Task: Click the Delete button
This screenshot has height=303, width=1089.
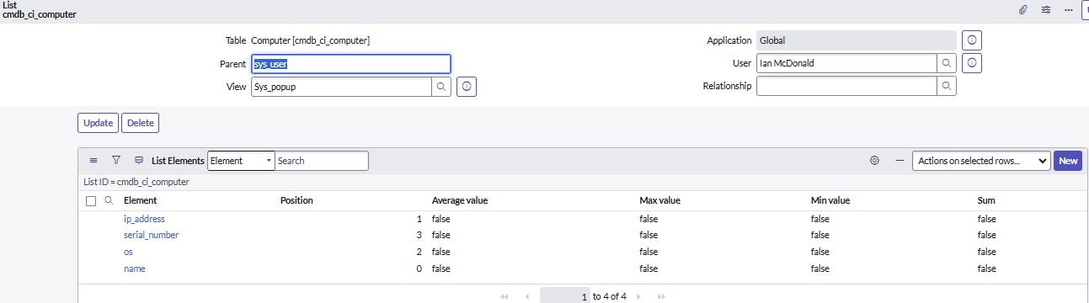Action: [140, 123]
